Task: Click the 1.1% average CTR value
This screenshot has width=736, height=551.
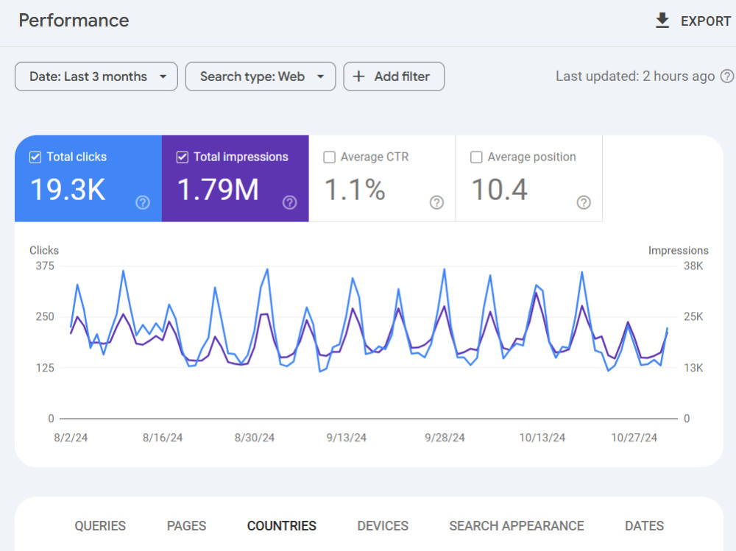Action: tap(355, 190)
